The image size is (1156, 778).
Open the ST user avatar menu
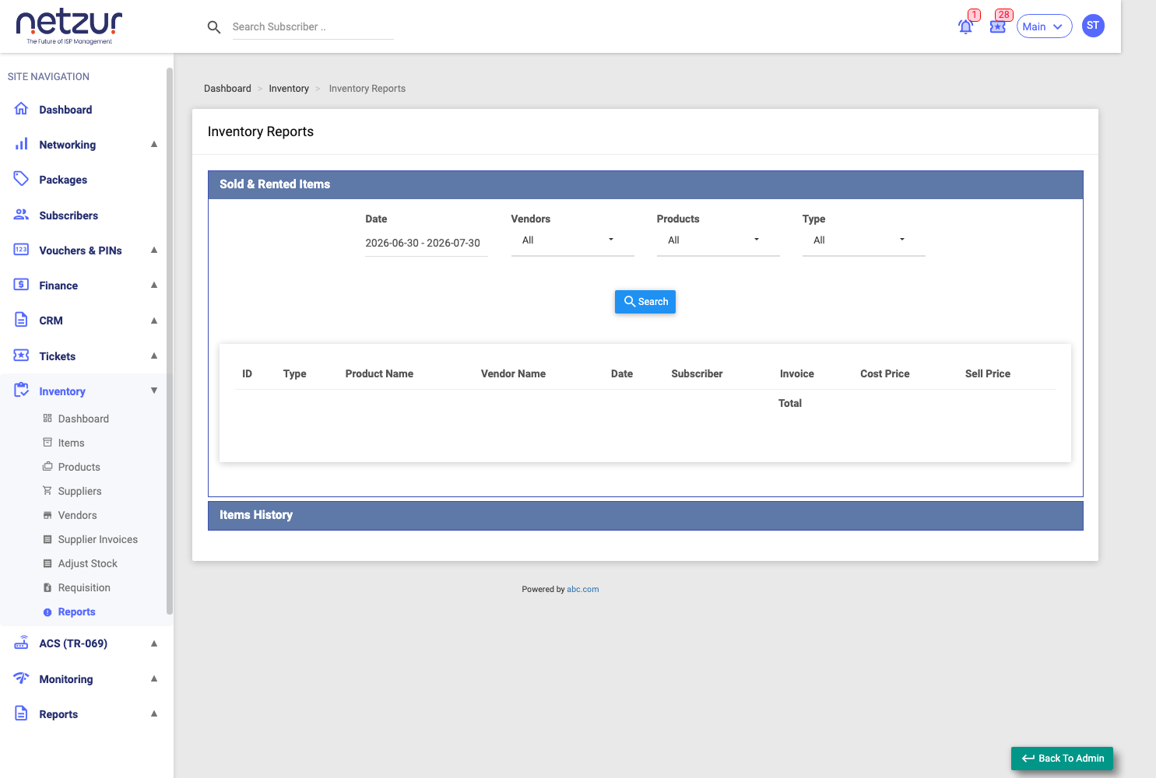point(1093,26)
